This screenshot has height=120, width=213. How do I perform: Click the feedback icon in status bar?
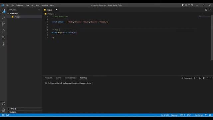point(206,115)
